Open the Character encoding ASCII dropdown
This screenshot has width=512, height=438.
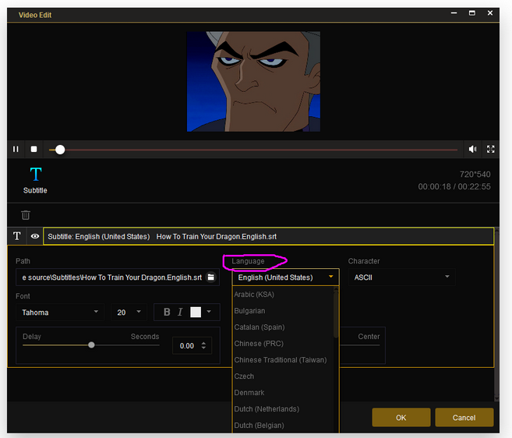coord(401,277)
